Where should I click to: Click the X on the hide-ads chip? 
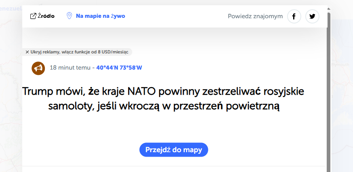pyautogui.click(x=27, y=52)
